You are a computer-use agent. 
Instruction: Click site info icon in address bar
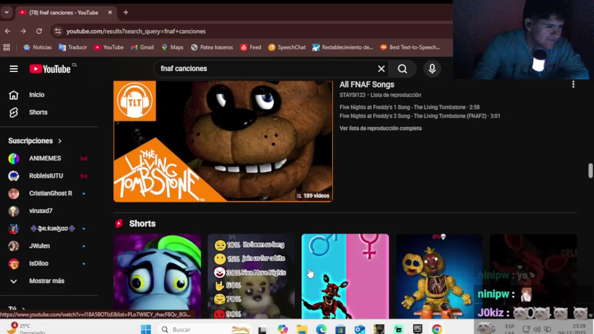pyautogui.click(x=58, y=31)
